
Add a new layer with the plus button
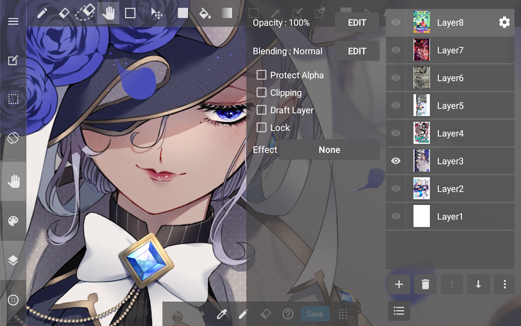click(399, 284)
